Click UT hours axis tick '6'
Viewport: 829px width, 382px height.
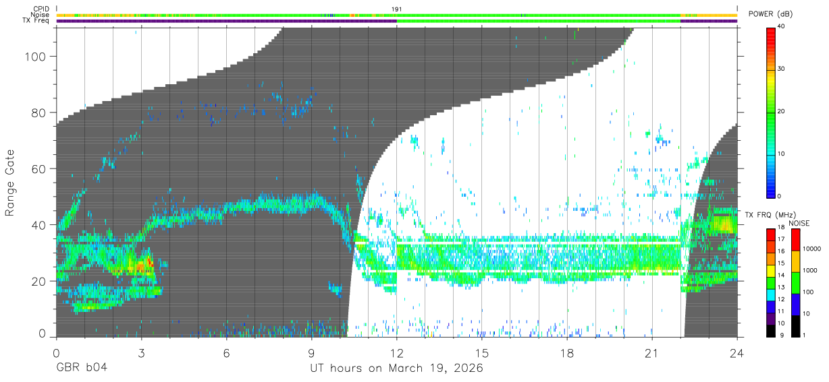coord(226,352)
